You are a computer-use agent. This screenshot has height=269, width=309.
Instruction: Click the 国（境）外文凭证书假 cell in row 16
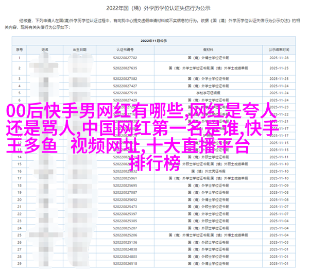pos(208,171)
